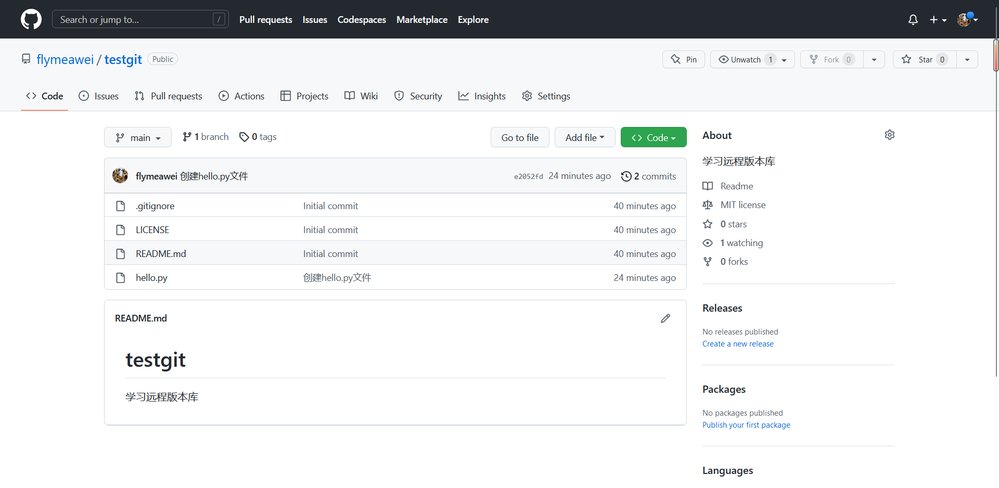Open Issues in the top nav

pos(315,20)
